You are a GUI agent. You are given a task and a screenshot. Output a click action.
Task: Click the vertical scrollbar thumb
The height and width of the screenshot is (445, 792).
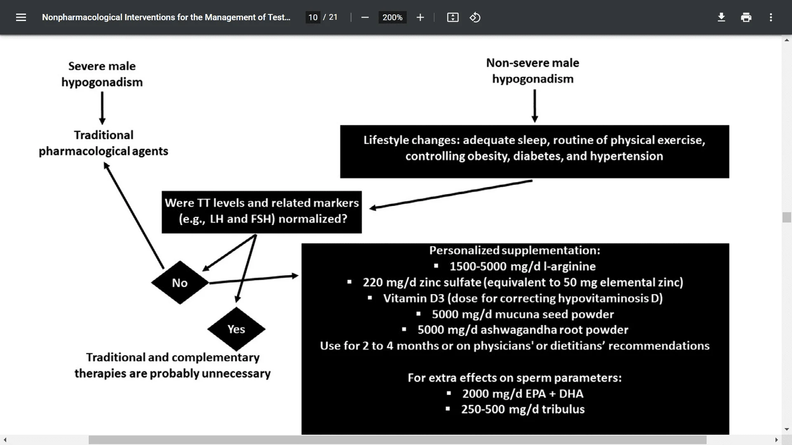coord(787,217)
